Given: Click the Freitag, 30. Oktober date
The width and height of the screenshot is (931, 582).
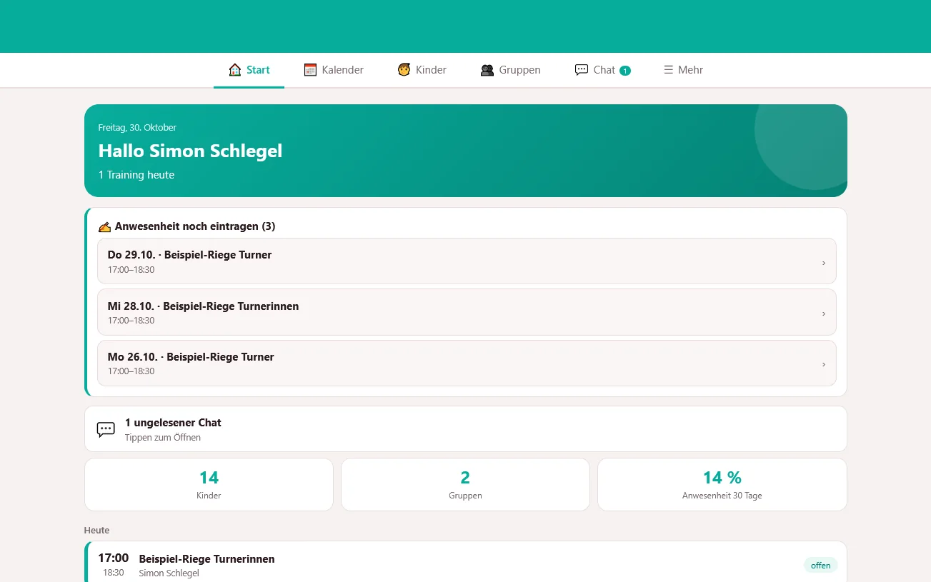Looking at the screenshot, I should 137,128.
